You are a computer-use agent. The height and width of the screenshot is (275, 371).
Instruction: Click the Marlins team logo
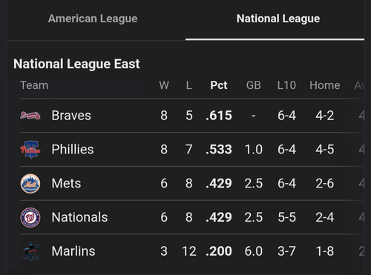[x=30, y=251]
